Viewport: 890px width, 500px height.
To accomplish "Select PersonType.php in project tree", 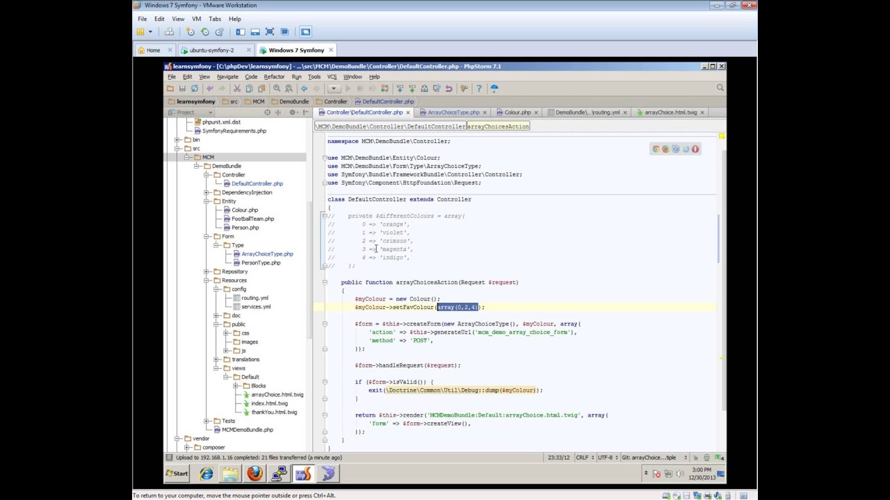I will pyautogui.click(x=261, y=262).
